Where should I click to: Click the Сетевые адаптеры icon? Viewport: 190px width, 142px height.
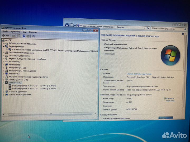(7, 92)
